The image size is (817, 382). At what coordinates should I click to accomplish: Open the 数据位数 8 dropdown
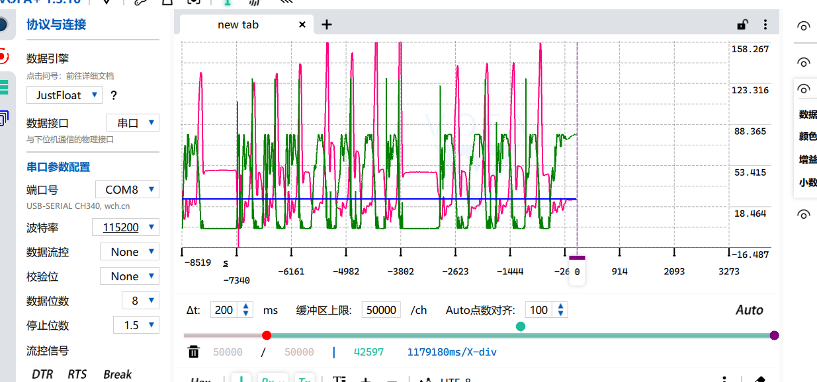click(140, 301)
